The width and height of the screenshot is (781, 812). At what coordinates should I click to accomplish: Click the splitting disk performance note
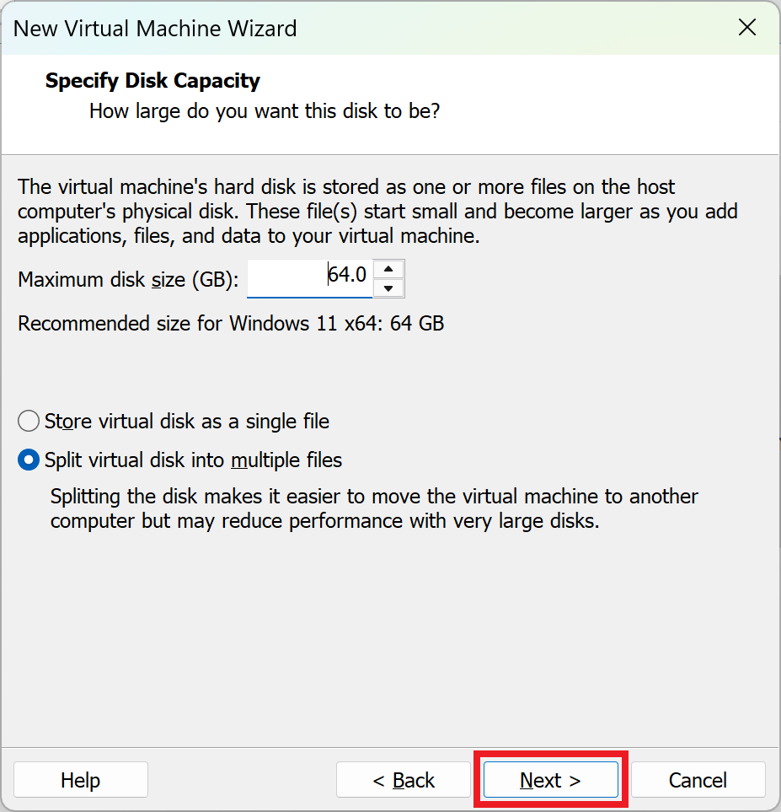(373, 508)
